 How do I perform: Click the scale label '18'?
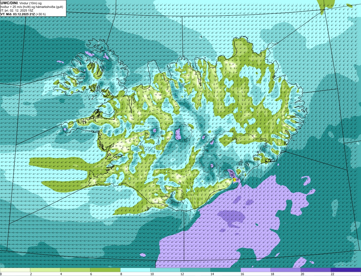[272, 274]
